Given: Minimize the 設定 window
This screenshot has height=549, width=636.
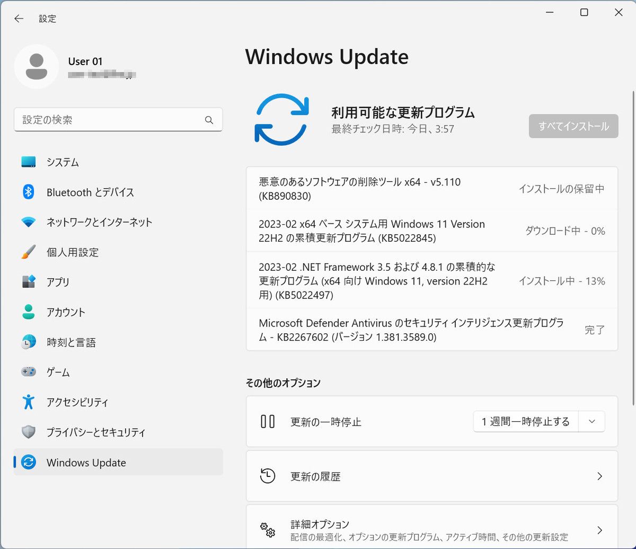Looking at the screenshot, I should (550, 13).
